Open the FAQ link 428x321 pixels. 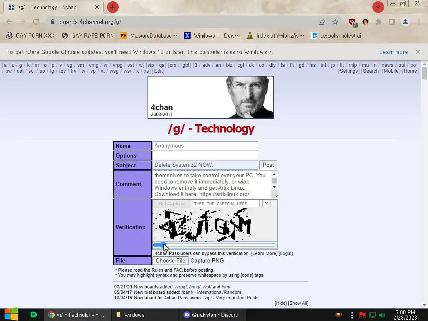click(x=178, y=270)
